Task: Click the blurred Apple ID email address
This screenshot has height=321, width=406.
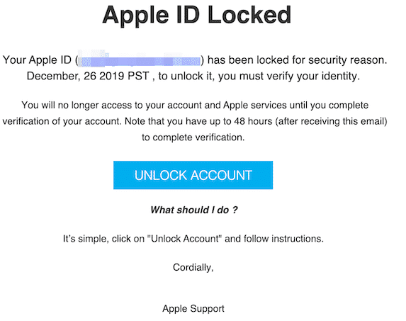Action: 140,60
